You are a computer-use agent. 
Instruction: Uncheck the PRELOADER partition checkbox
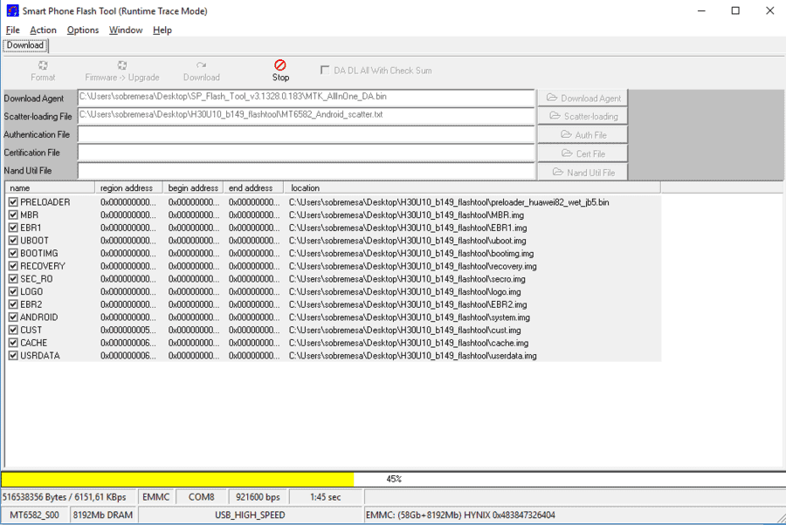click(x=13, y=202)
